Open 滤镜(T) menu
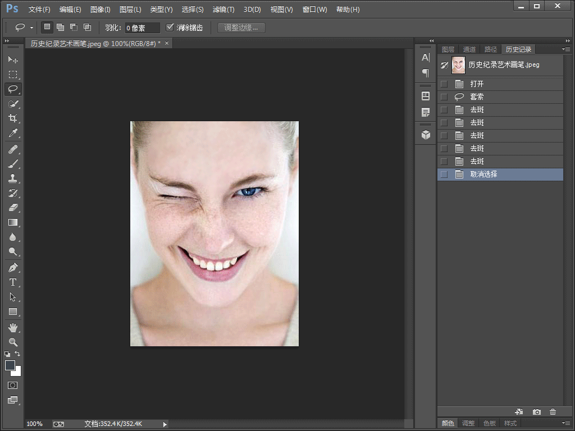 tap(223, 10)
